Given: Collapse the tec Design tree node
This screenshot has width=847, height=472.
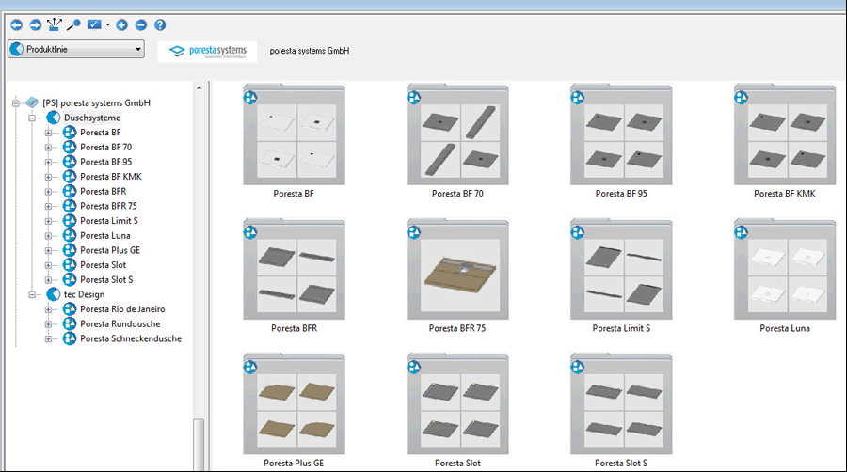Looking at the screenshot, I should [x=32, y=294].
